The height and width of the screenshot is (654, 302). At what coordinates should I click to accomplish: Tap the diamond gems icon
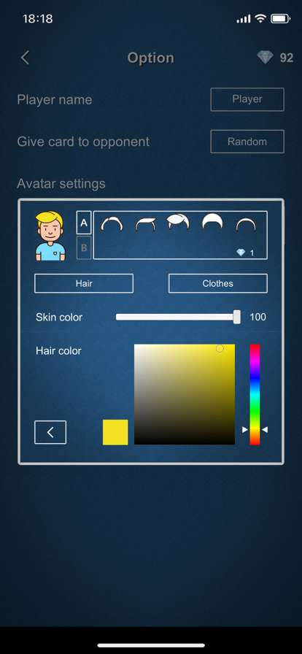[x=265, y=57]
